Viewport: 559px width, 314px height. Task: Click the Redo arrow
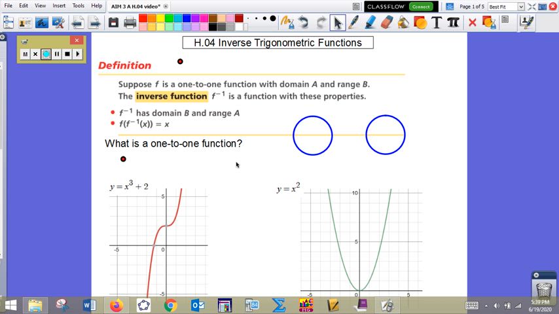click(321, 22)
